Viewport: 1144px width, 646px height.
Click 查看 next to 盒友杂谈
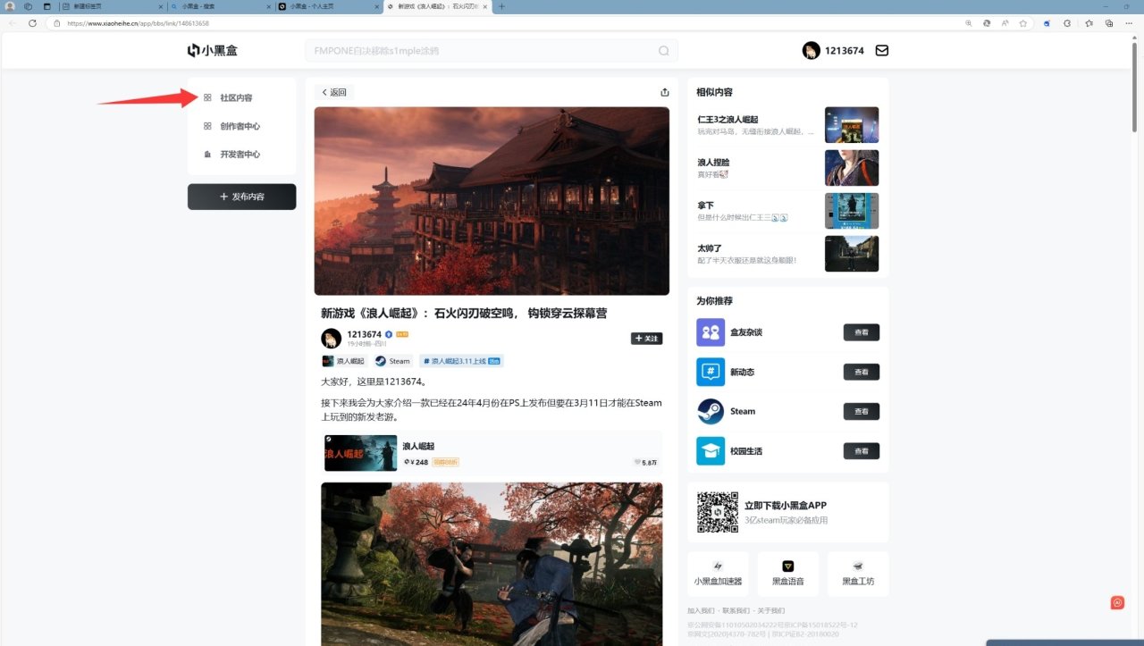862,332
